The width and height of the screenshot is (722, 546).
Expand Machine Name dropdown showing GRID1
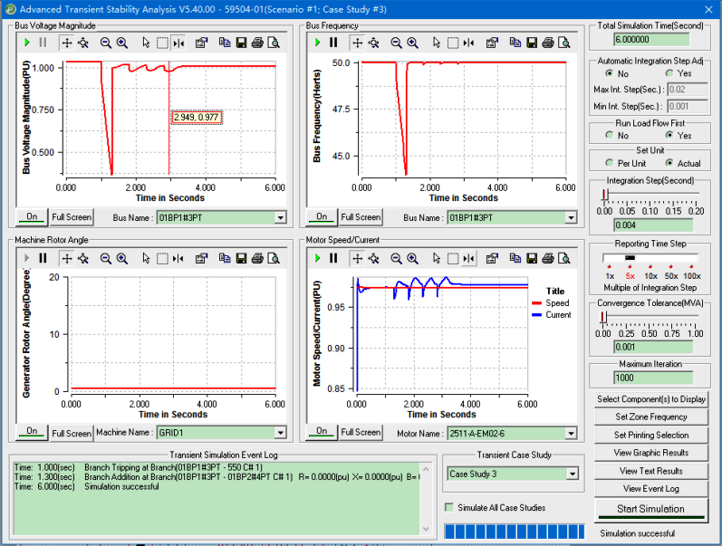click(x=280, y=433)
